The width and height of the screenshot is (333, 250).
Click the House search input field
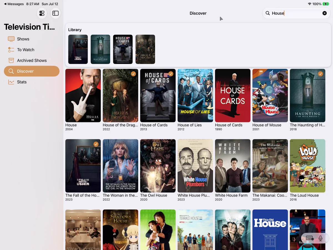point(296,13)
